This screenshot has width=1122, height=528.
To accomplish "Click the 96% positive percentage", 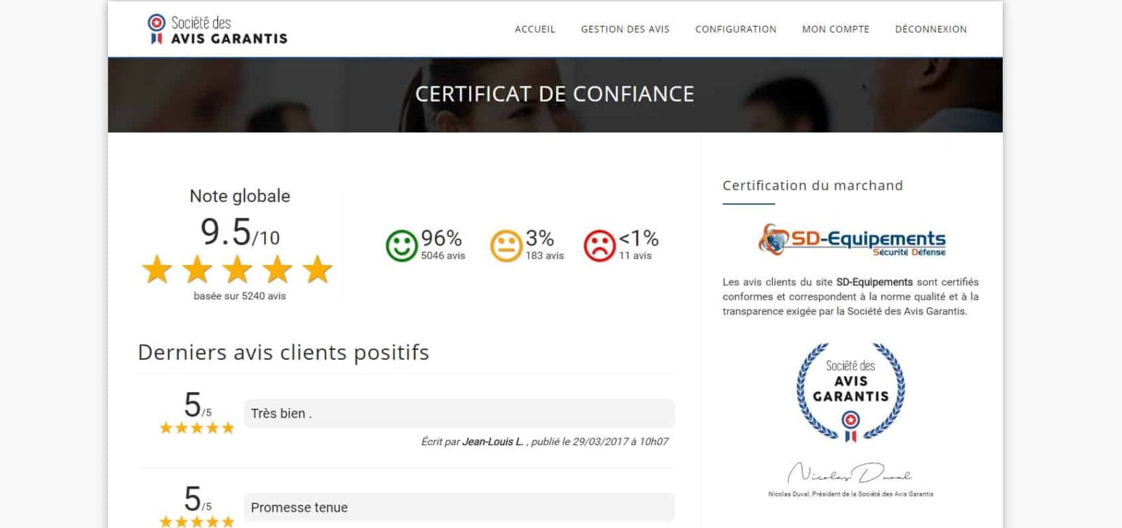I will [441, 238].
